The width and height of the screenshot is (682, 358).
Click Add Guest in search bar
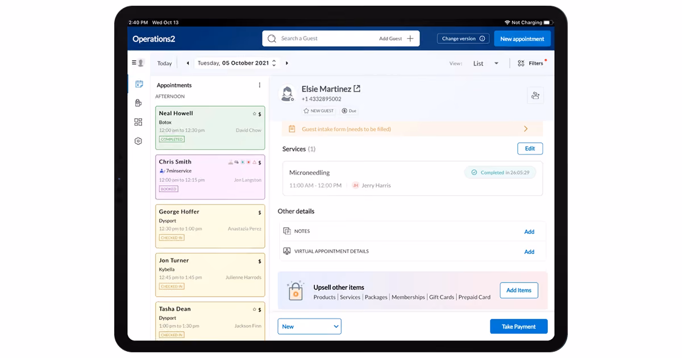(x=390, y=39)
